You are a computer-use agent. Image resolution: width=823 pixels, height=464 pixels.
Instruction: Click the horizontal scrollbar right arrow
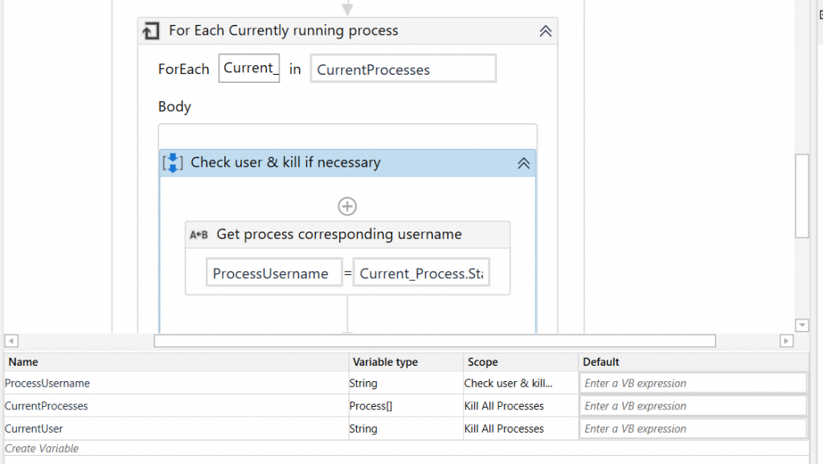[786, 341]
